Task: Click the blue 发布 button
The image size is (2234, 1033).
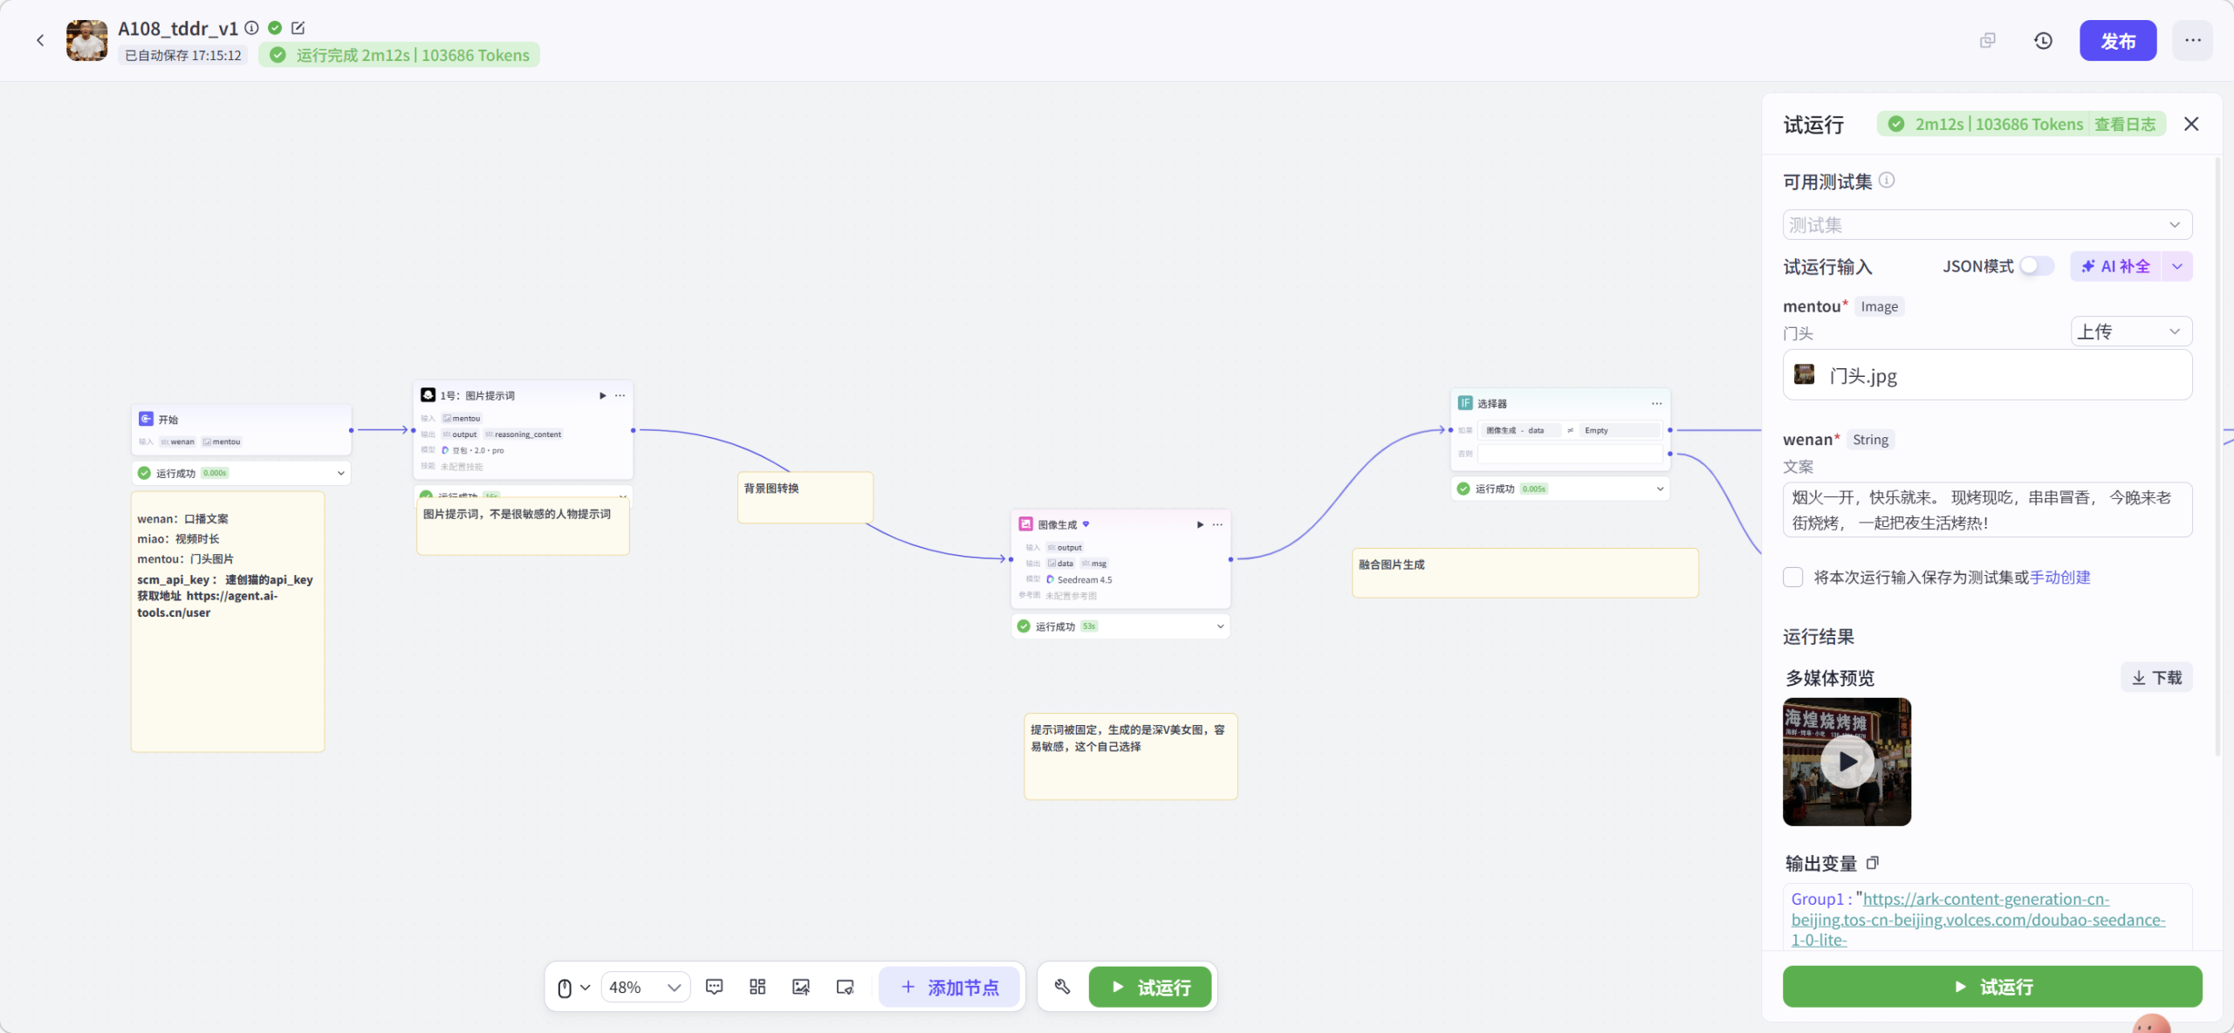Action: click(x=2117, y=41)
